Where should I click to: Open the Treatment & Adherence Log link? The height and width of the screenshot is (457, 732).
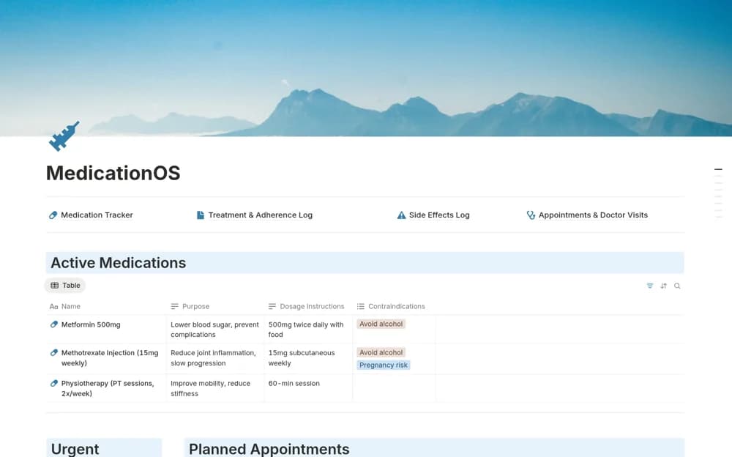coord(260,215)
